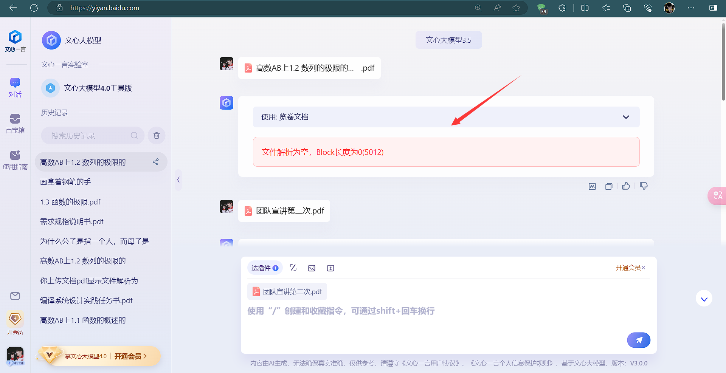726x373 pixels.
Task: Open the floating translate widget
Action: (x=717, y=196)
